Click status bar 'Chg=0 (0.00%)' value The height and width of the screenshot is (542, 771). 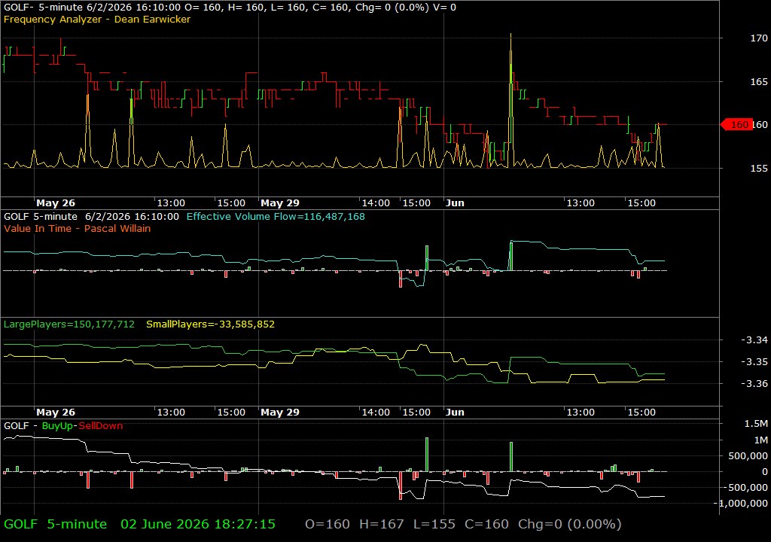pyautogui.click(x=570, y=524)
